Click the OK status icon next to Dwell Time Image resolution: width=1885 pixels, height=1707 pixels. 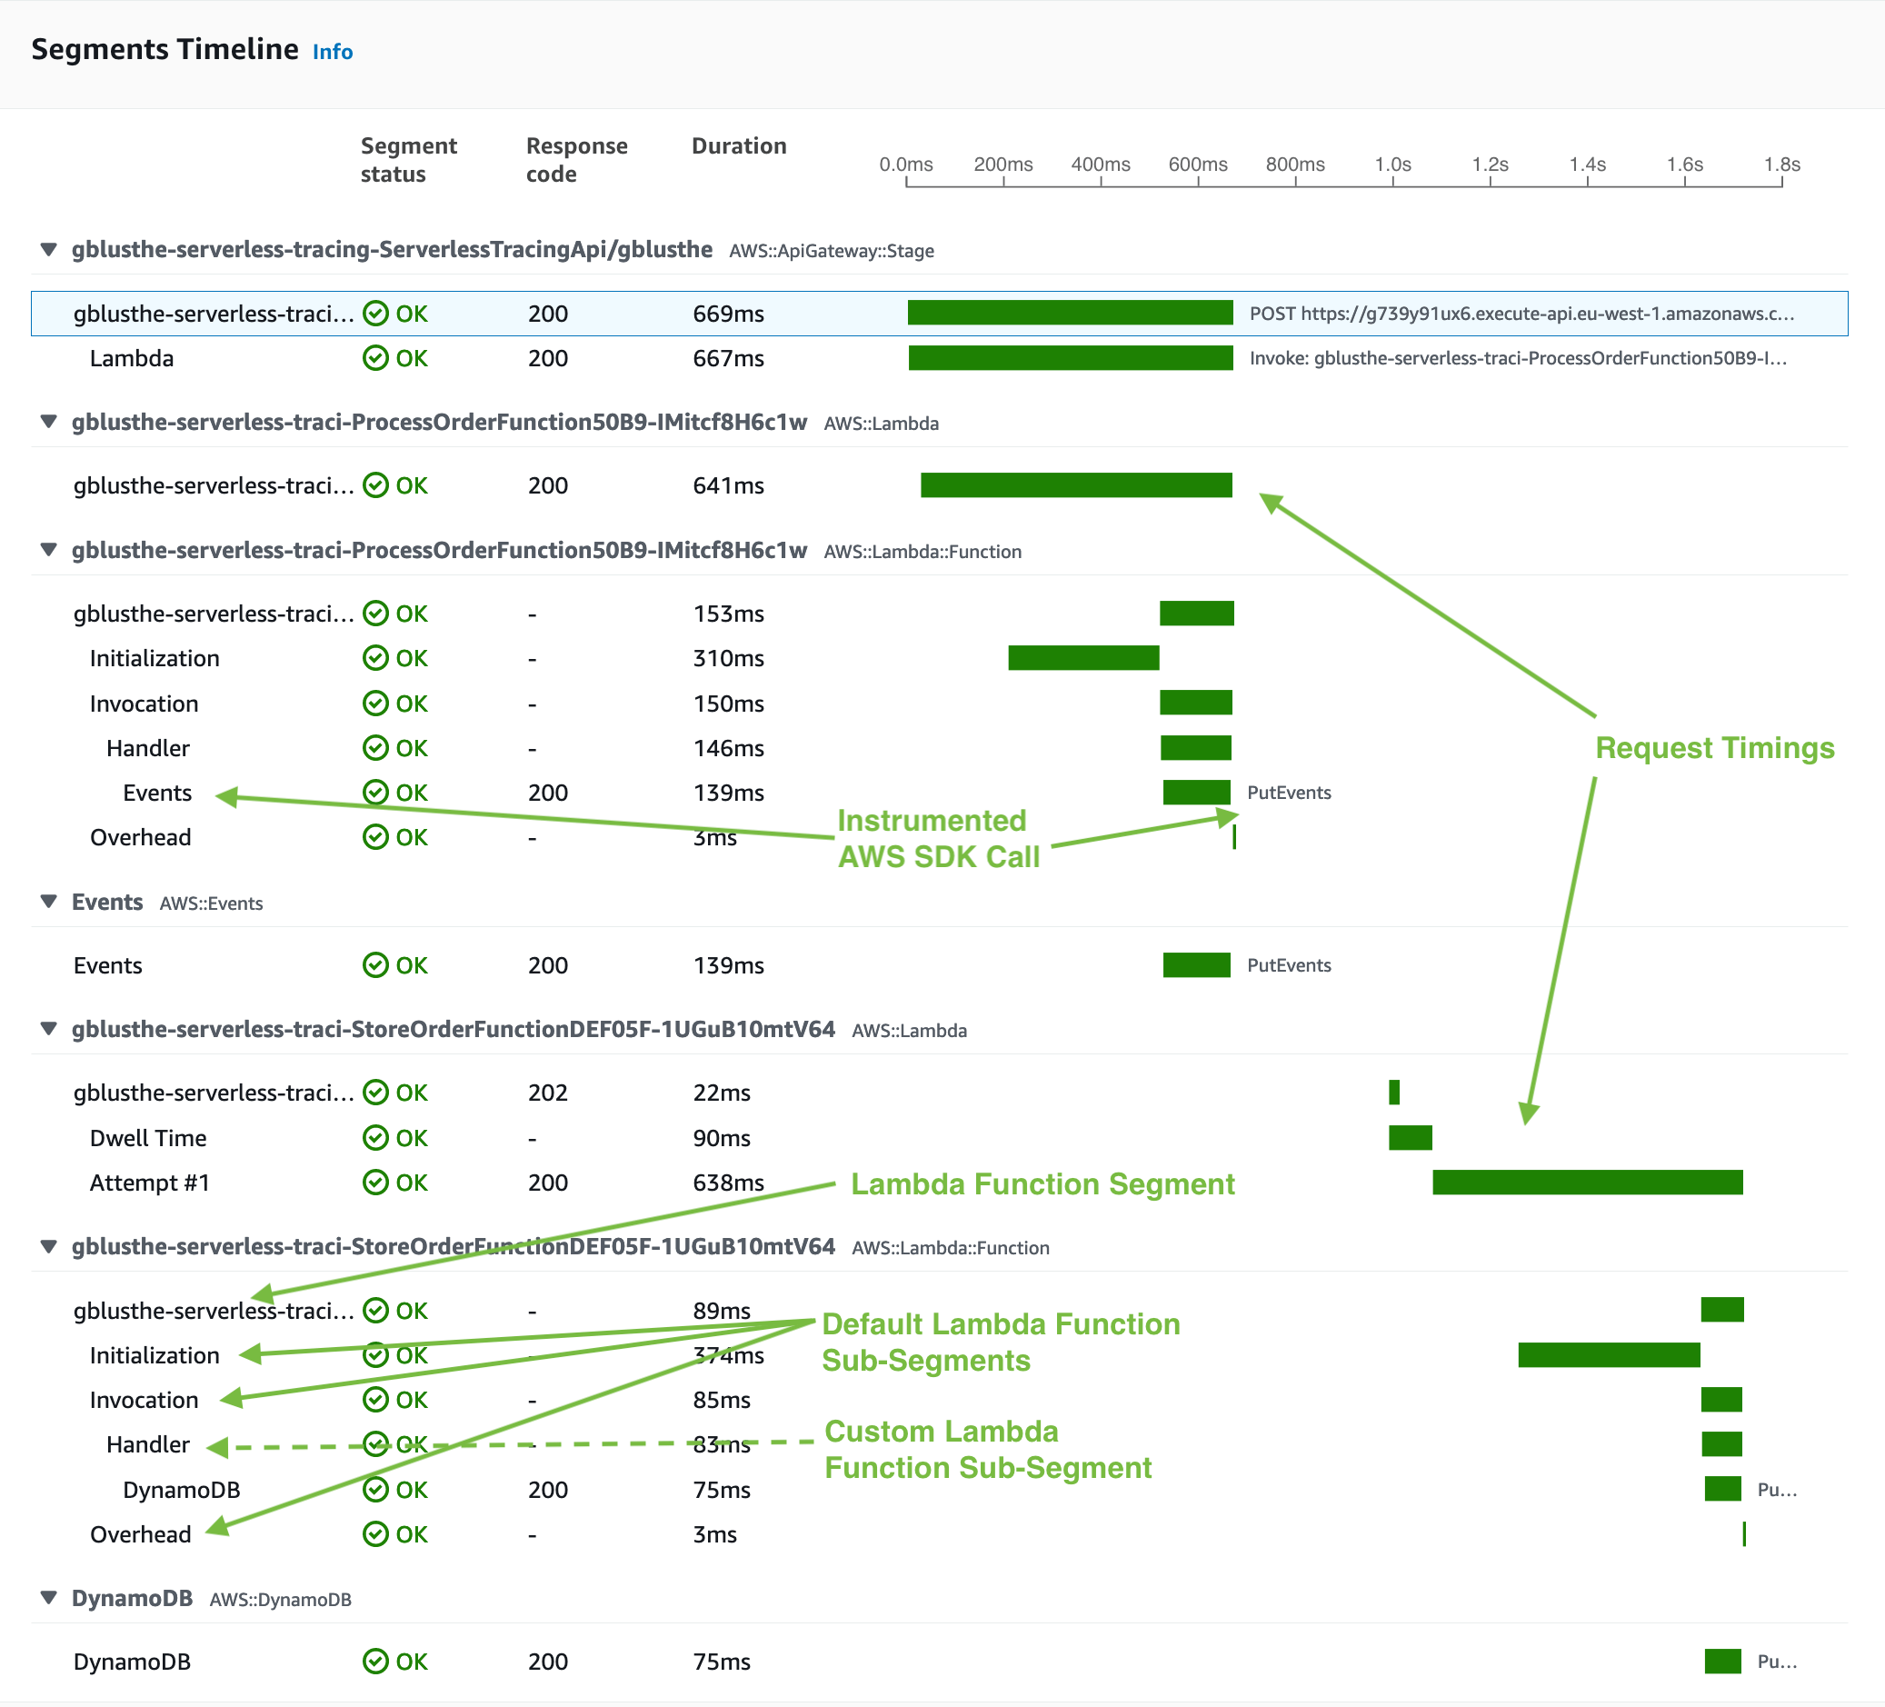(377, 1138)
